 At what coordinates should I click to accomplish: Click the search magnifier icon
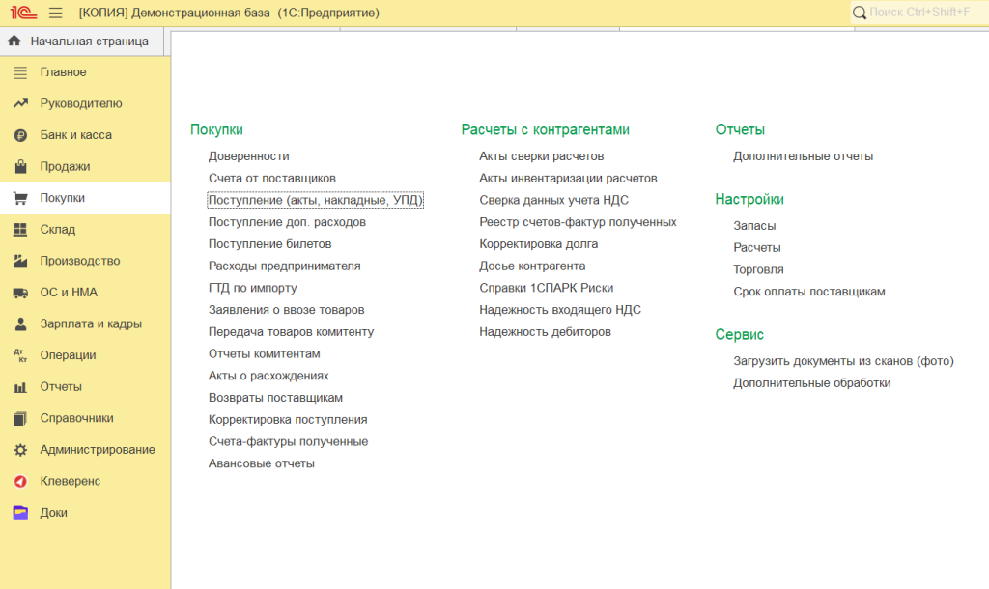[859, 13]
